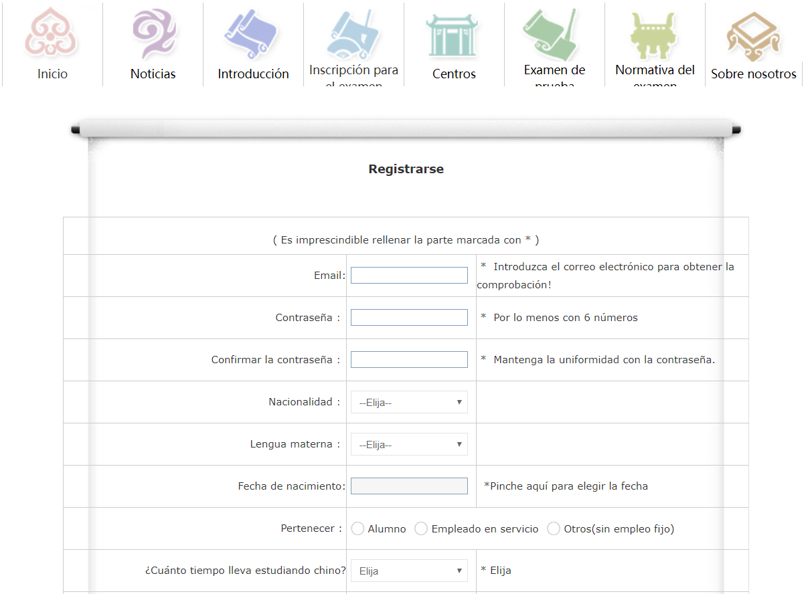Click the purple swirl Noticias icon
Screen dimensions: 810x594
click(x=153, y=33)
